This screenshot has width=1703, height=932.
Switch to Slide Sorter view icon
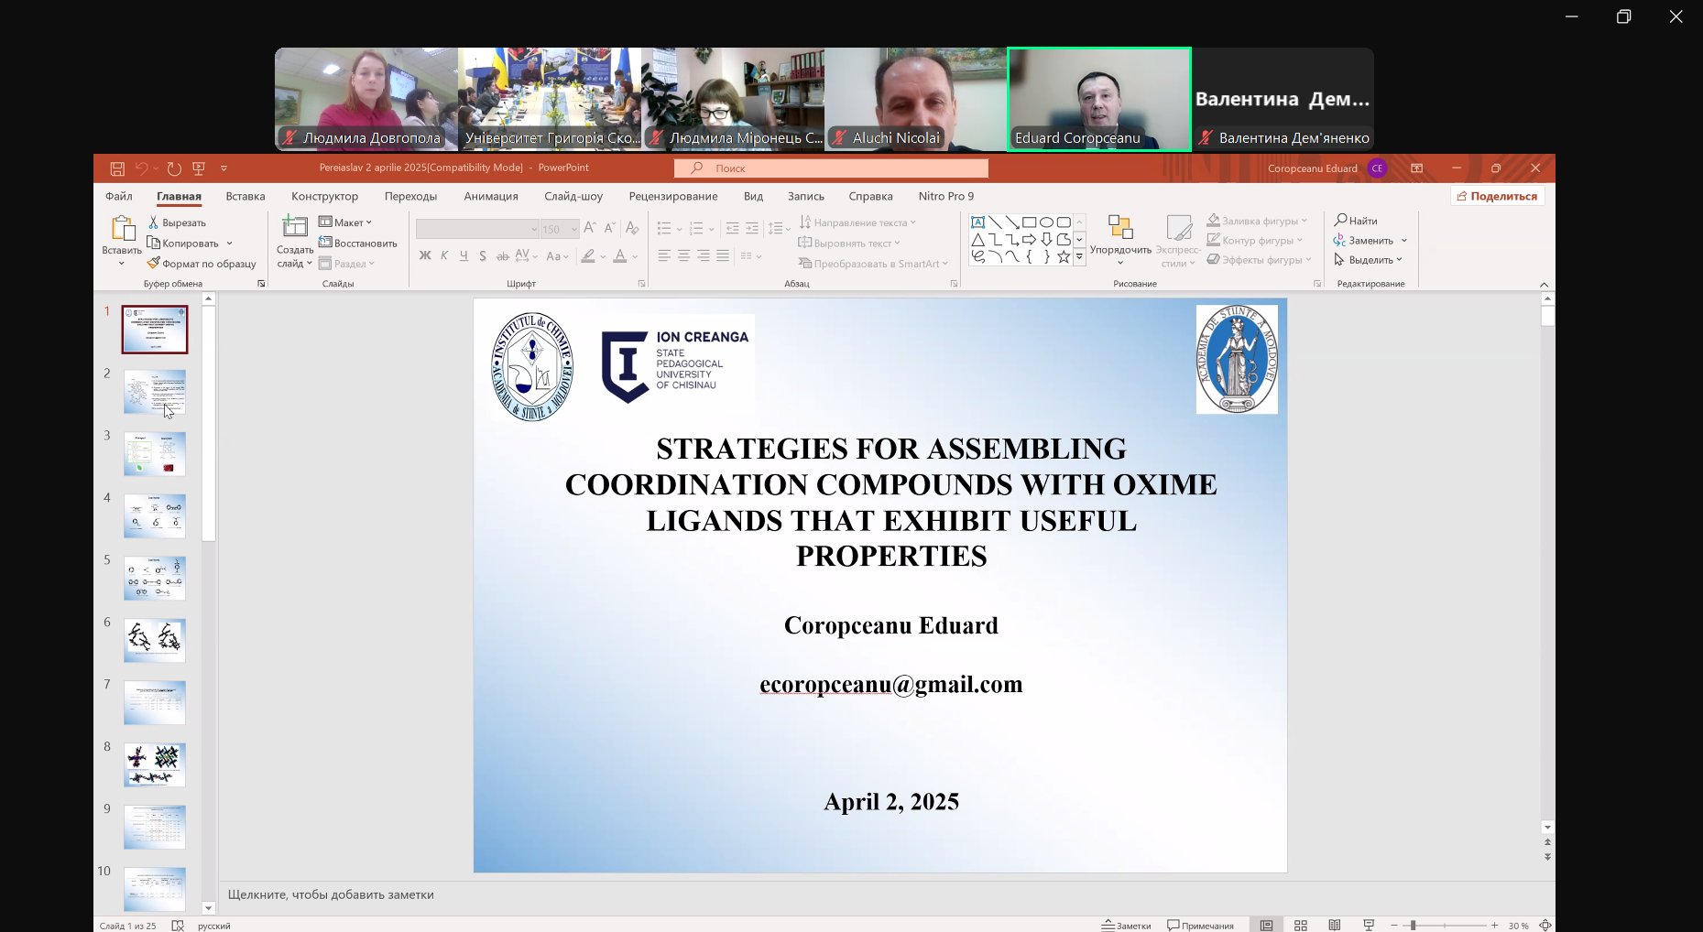click(x=1300, y=925)
